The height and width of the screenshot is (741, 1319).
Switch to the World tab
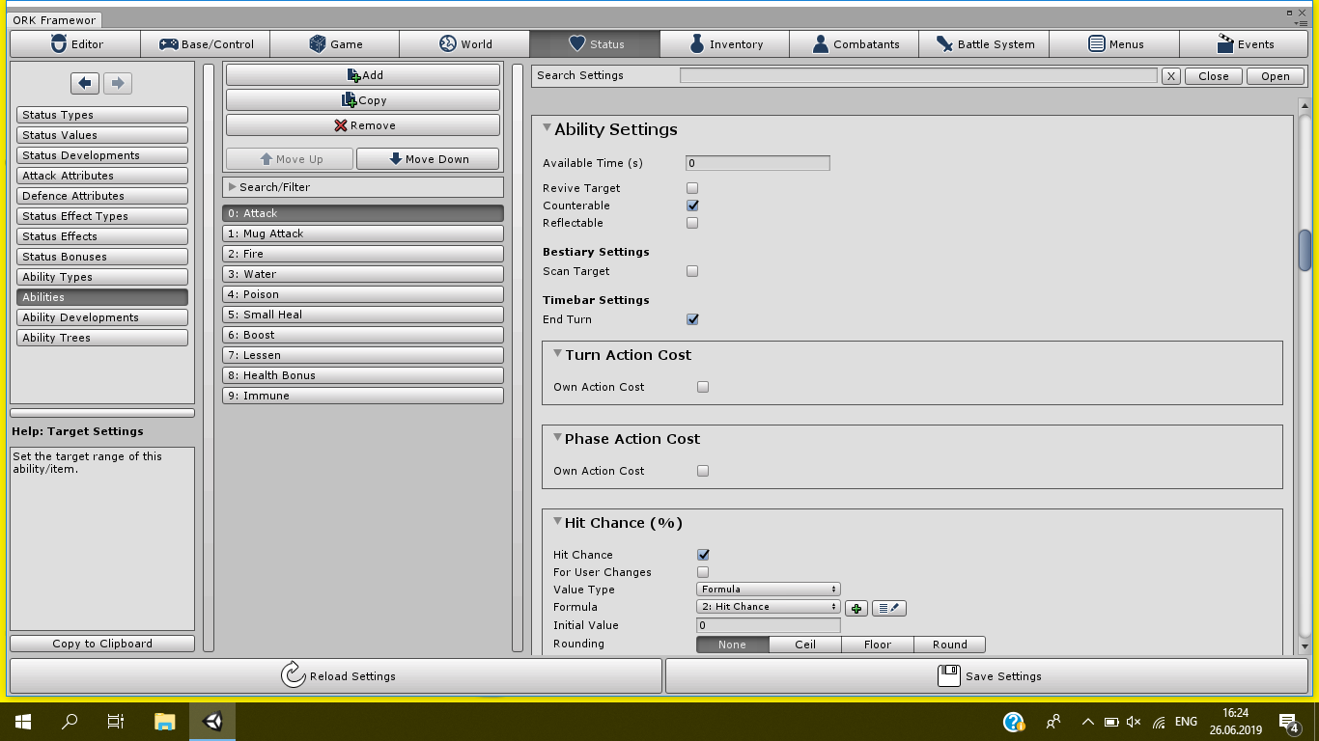pos(464,44)
